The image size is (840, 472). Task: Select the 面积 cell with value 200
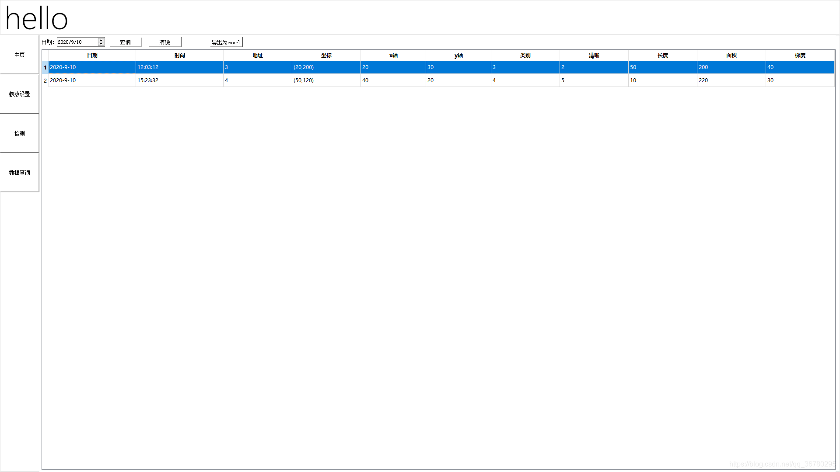pos(731,67)
